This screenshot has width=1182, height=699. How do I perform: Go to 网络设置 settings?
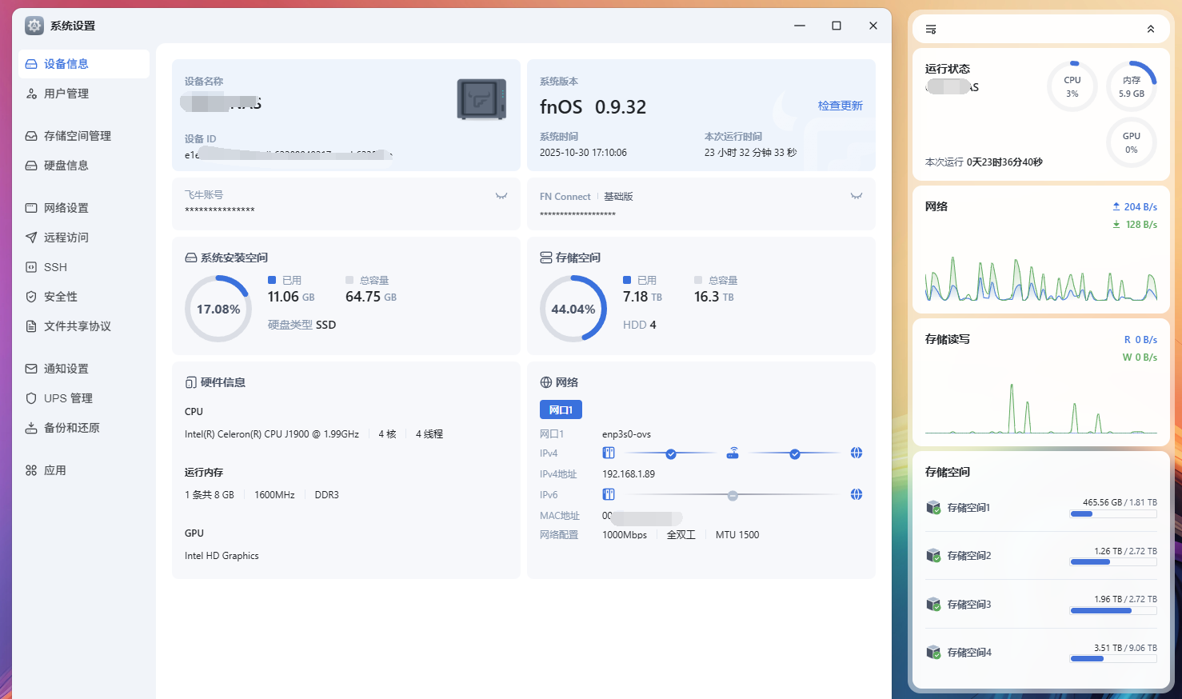[66, 208]
